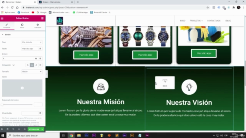The image size is (246, 138).
Task: Click Haz clic aquí under watches
Action: (145, 55)
